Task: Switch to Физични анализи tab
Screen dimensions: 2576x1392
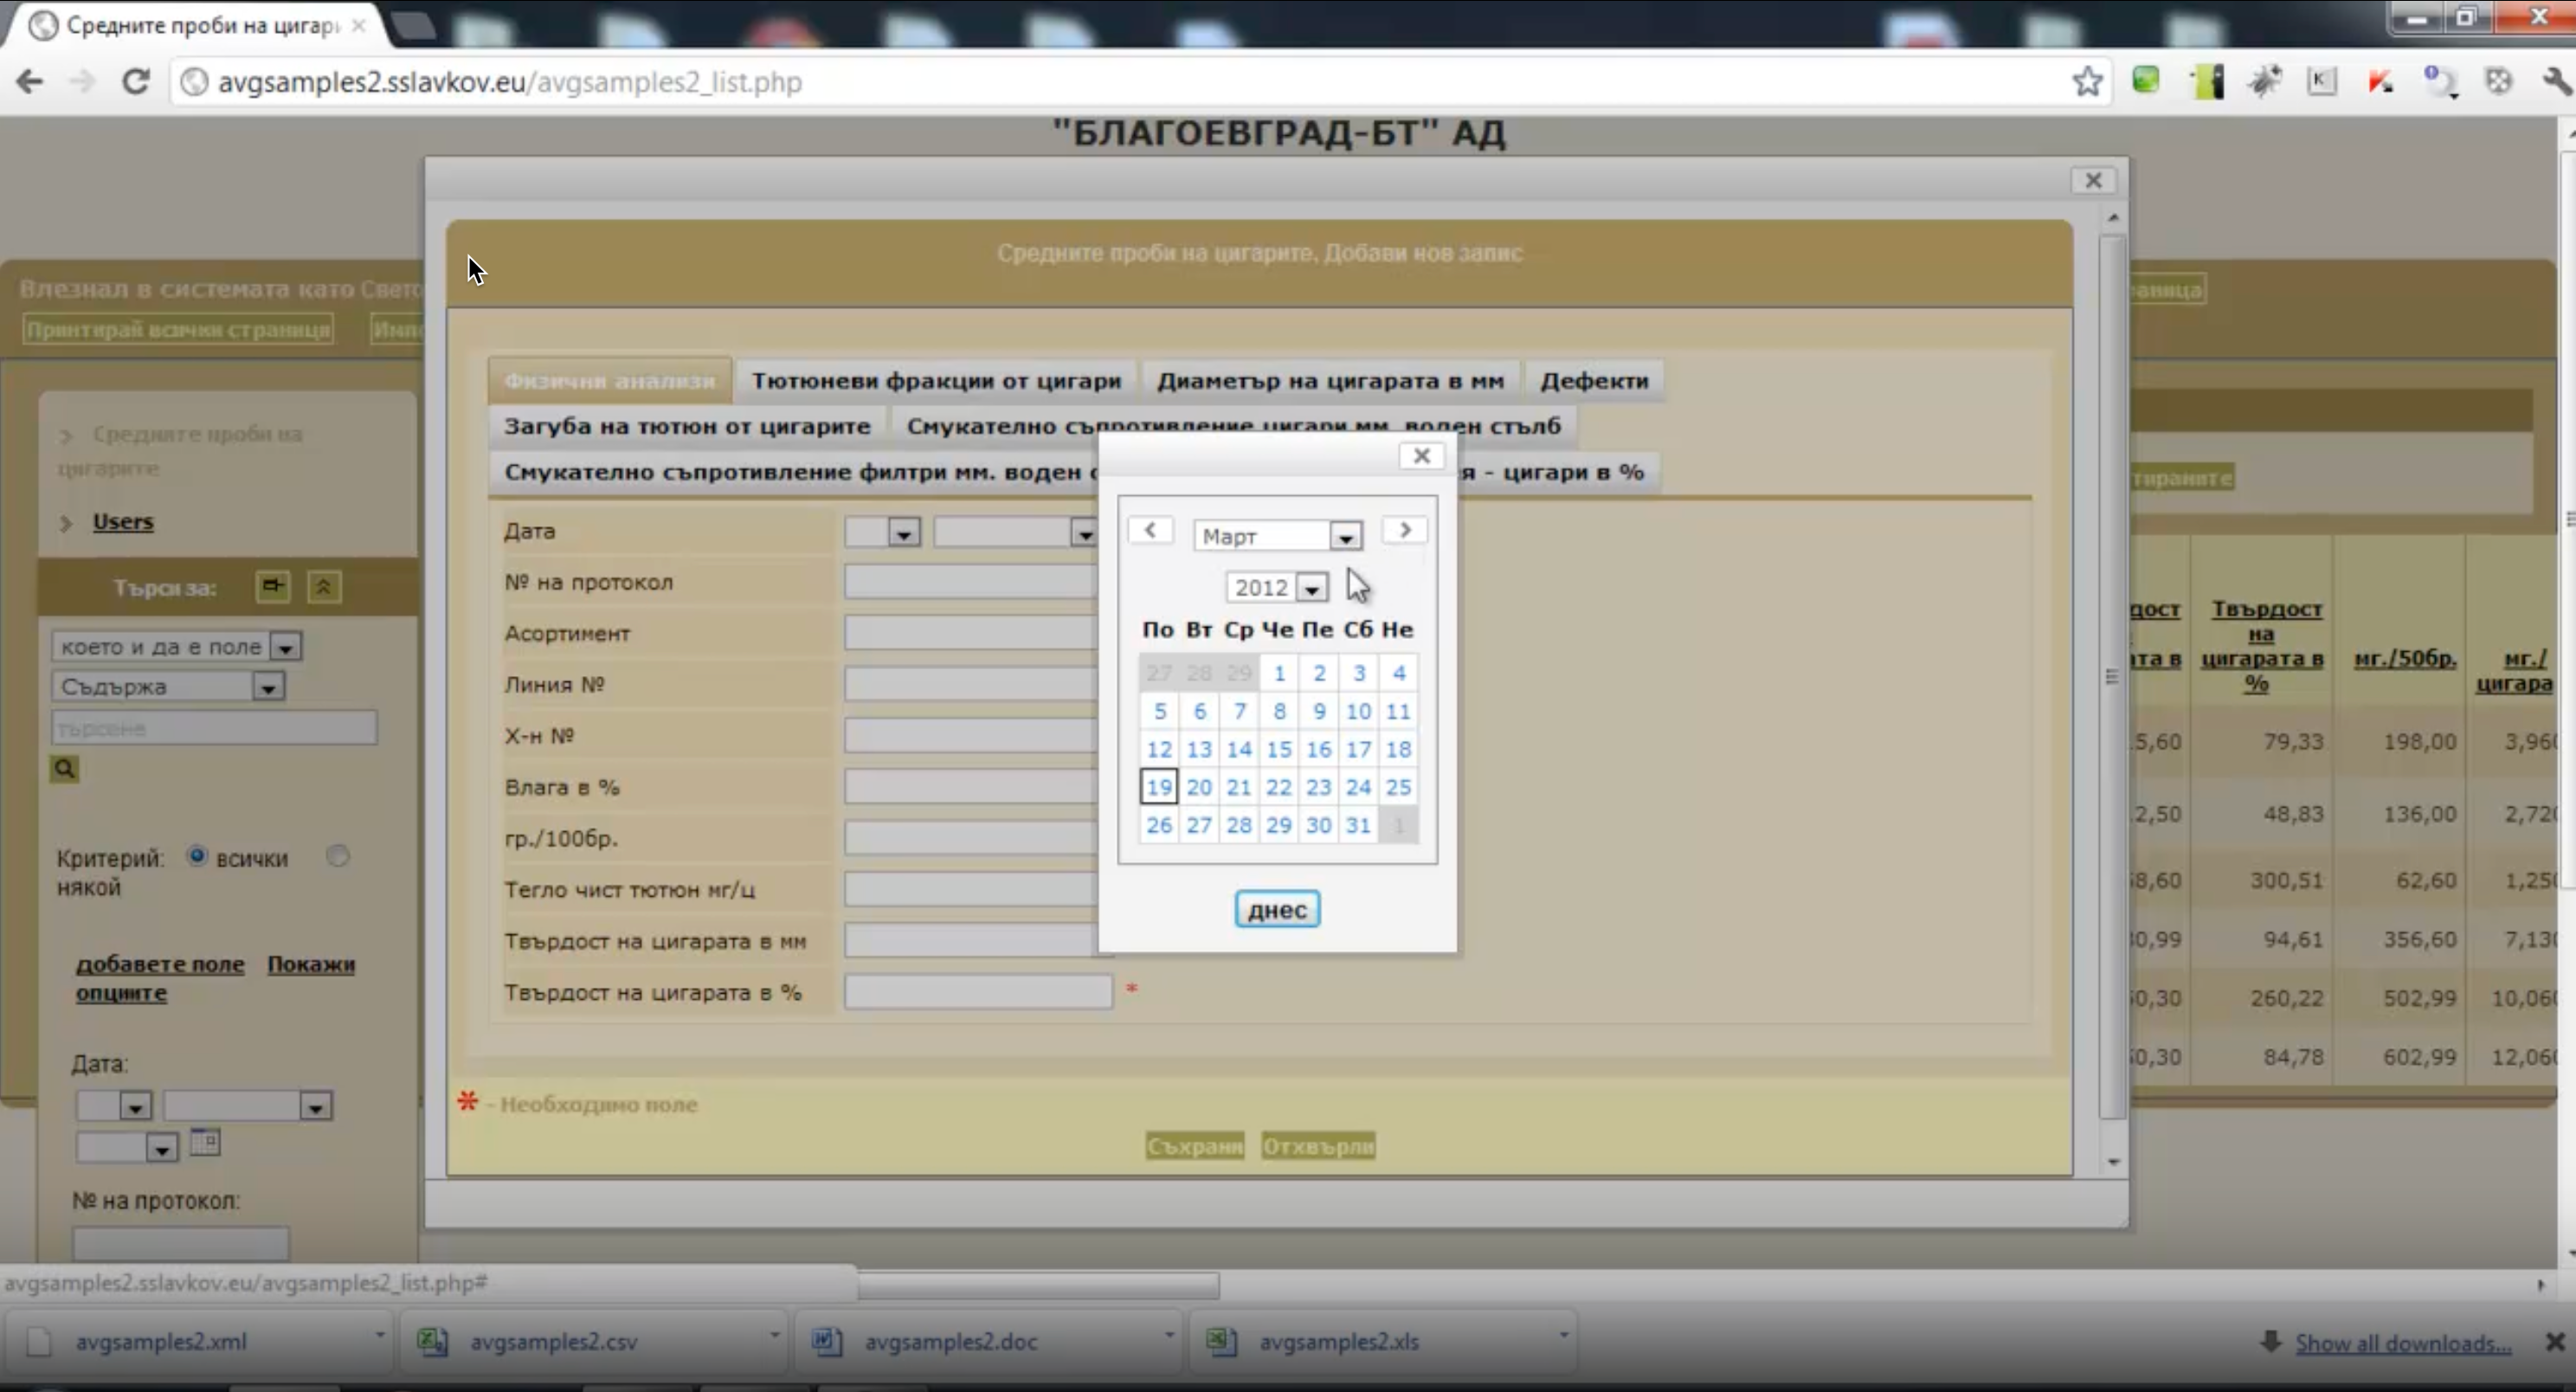Action: [x=609, y=381]
